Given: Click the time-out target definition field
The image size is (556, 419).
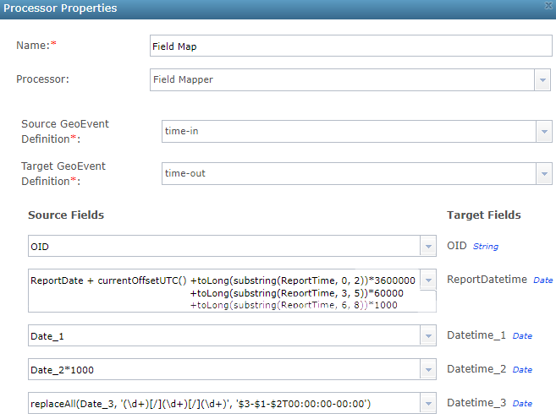Looking at the screenshot, I should tap(348, 173).
